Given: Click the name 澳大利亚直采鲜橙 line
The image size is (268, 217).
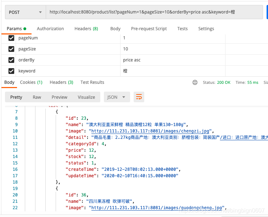Looking at the screenshot, I should coord(127,125).
